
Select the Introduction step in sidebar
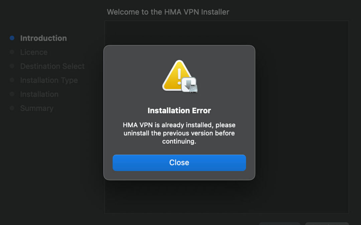pos(43,38)
